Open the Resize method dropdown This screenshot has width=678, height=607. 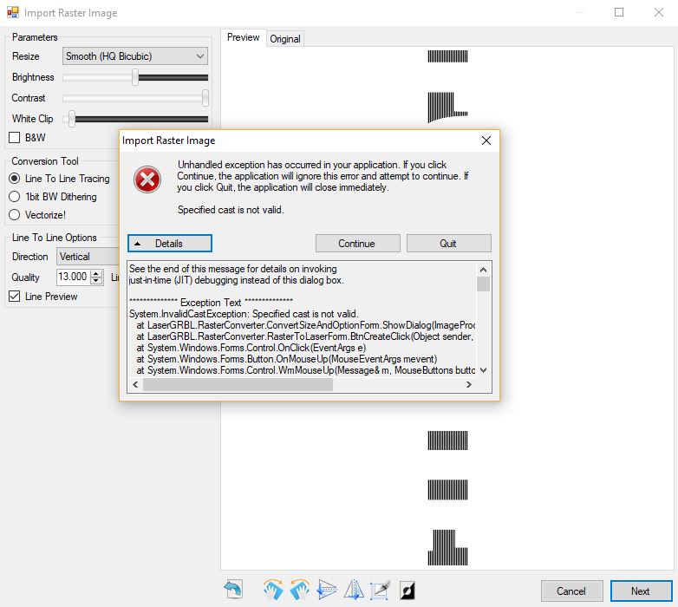[135, 56]
